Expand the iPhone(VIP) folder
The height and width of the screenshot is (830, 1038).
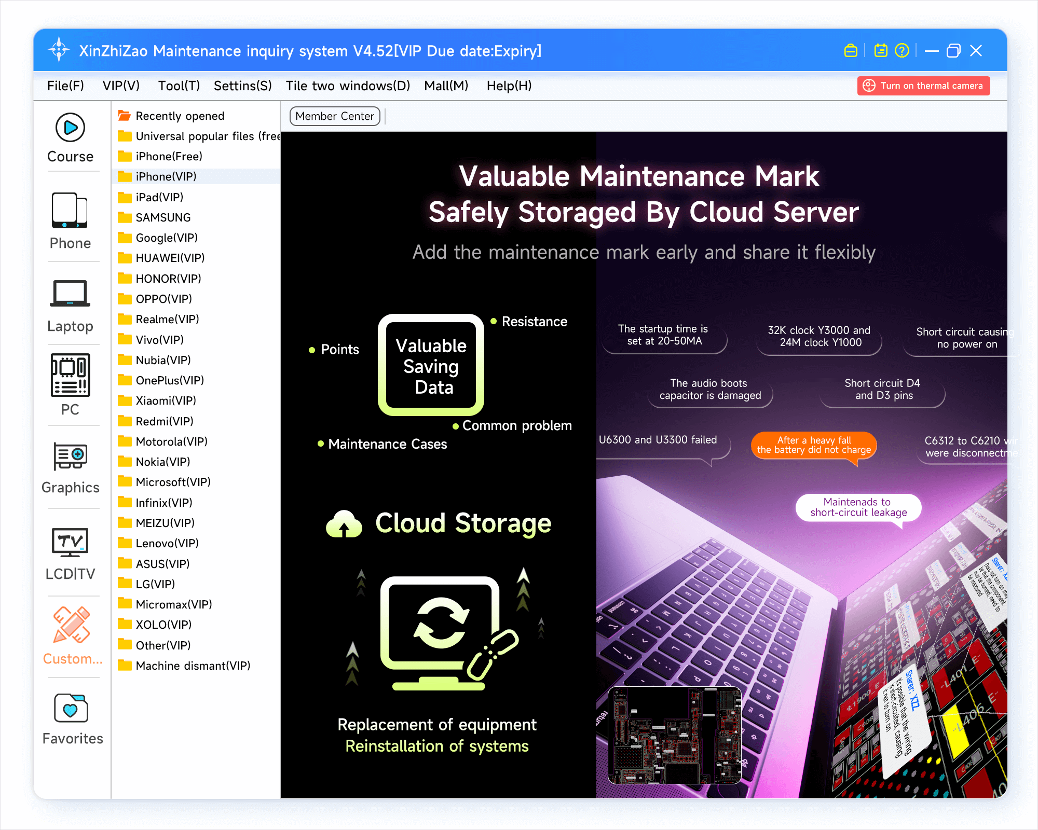pyautogui.click(x=166, y=177)
